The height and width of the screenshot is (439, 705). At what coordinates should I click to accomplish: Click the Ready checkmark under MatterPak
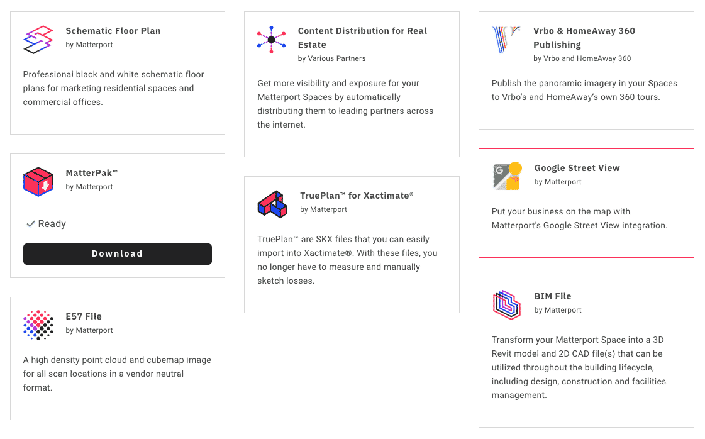point(31,223)
